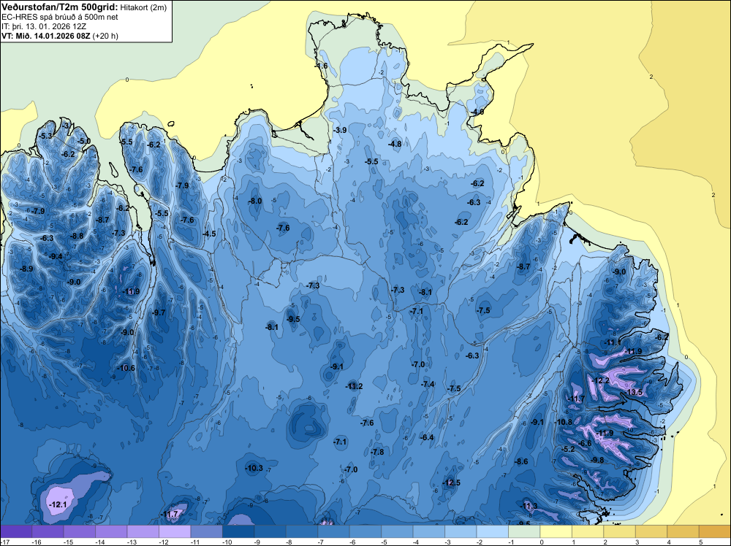Click the -11.1 temperature label
The height and width of the screenshot is (546, 731).
click(613, 342)
